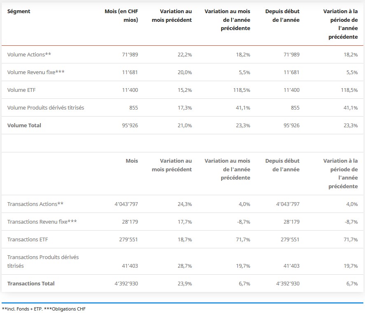Click the 'Transactions Revenu fixe***' row label

42,222
